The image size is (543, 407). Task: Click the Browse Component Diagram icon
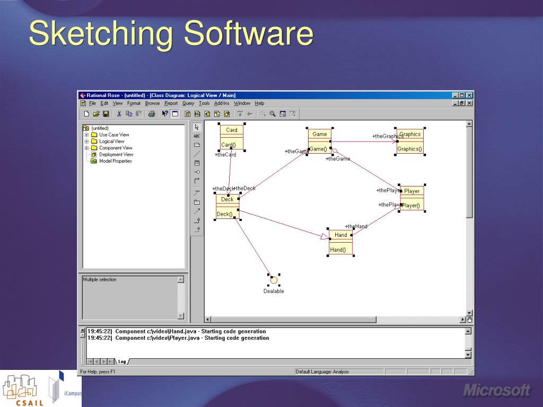click(x=207, y=114)
